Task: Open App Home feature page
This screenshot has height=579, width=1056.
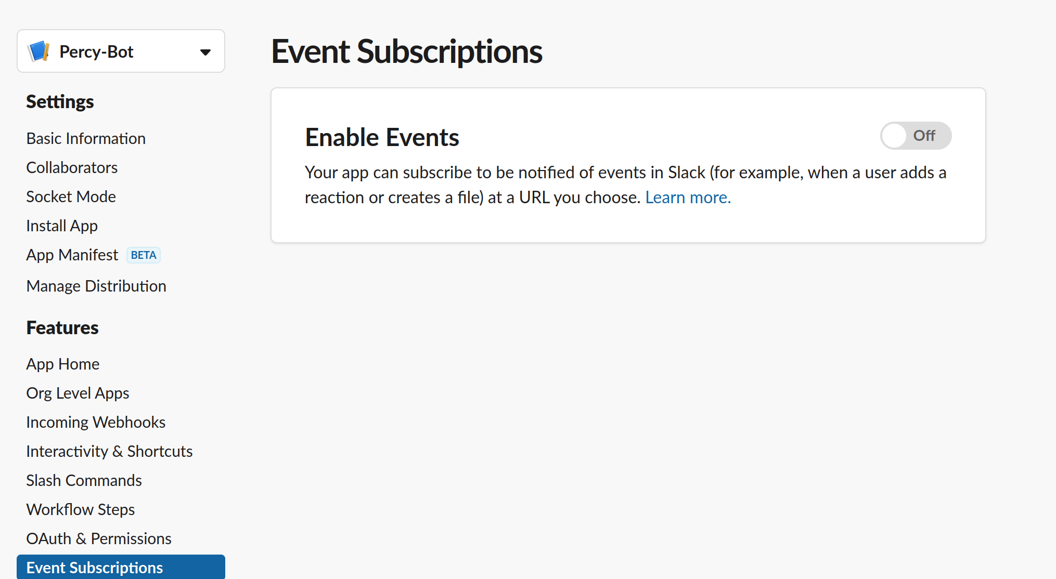Action: pyautogui.click(x=62, y=364)
